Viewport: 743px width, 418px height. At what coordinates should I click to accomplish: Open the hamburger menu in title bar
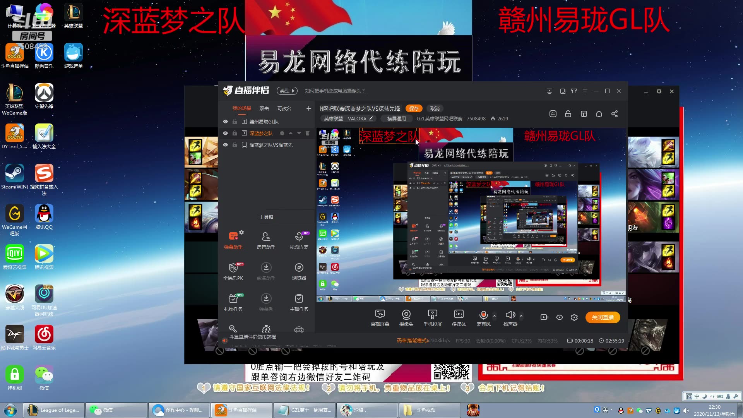[585, 91]
